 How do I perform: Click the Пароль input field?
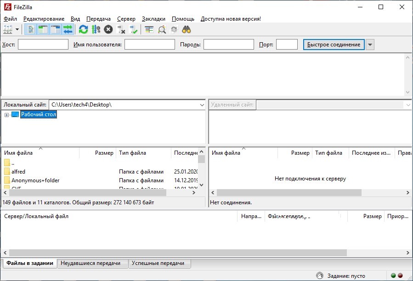[229, 44]
